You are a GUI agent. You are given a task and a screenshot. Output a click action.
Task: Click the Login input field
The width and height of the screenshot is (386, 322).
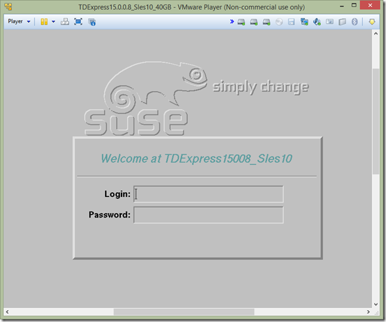click(209, 194)
